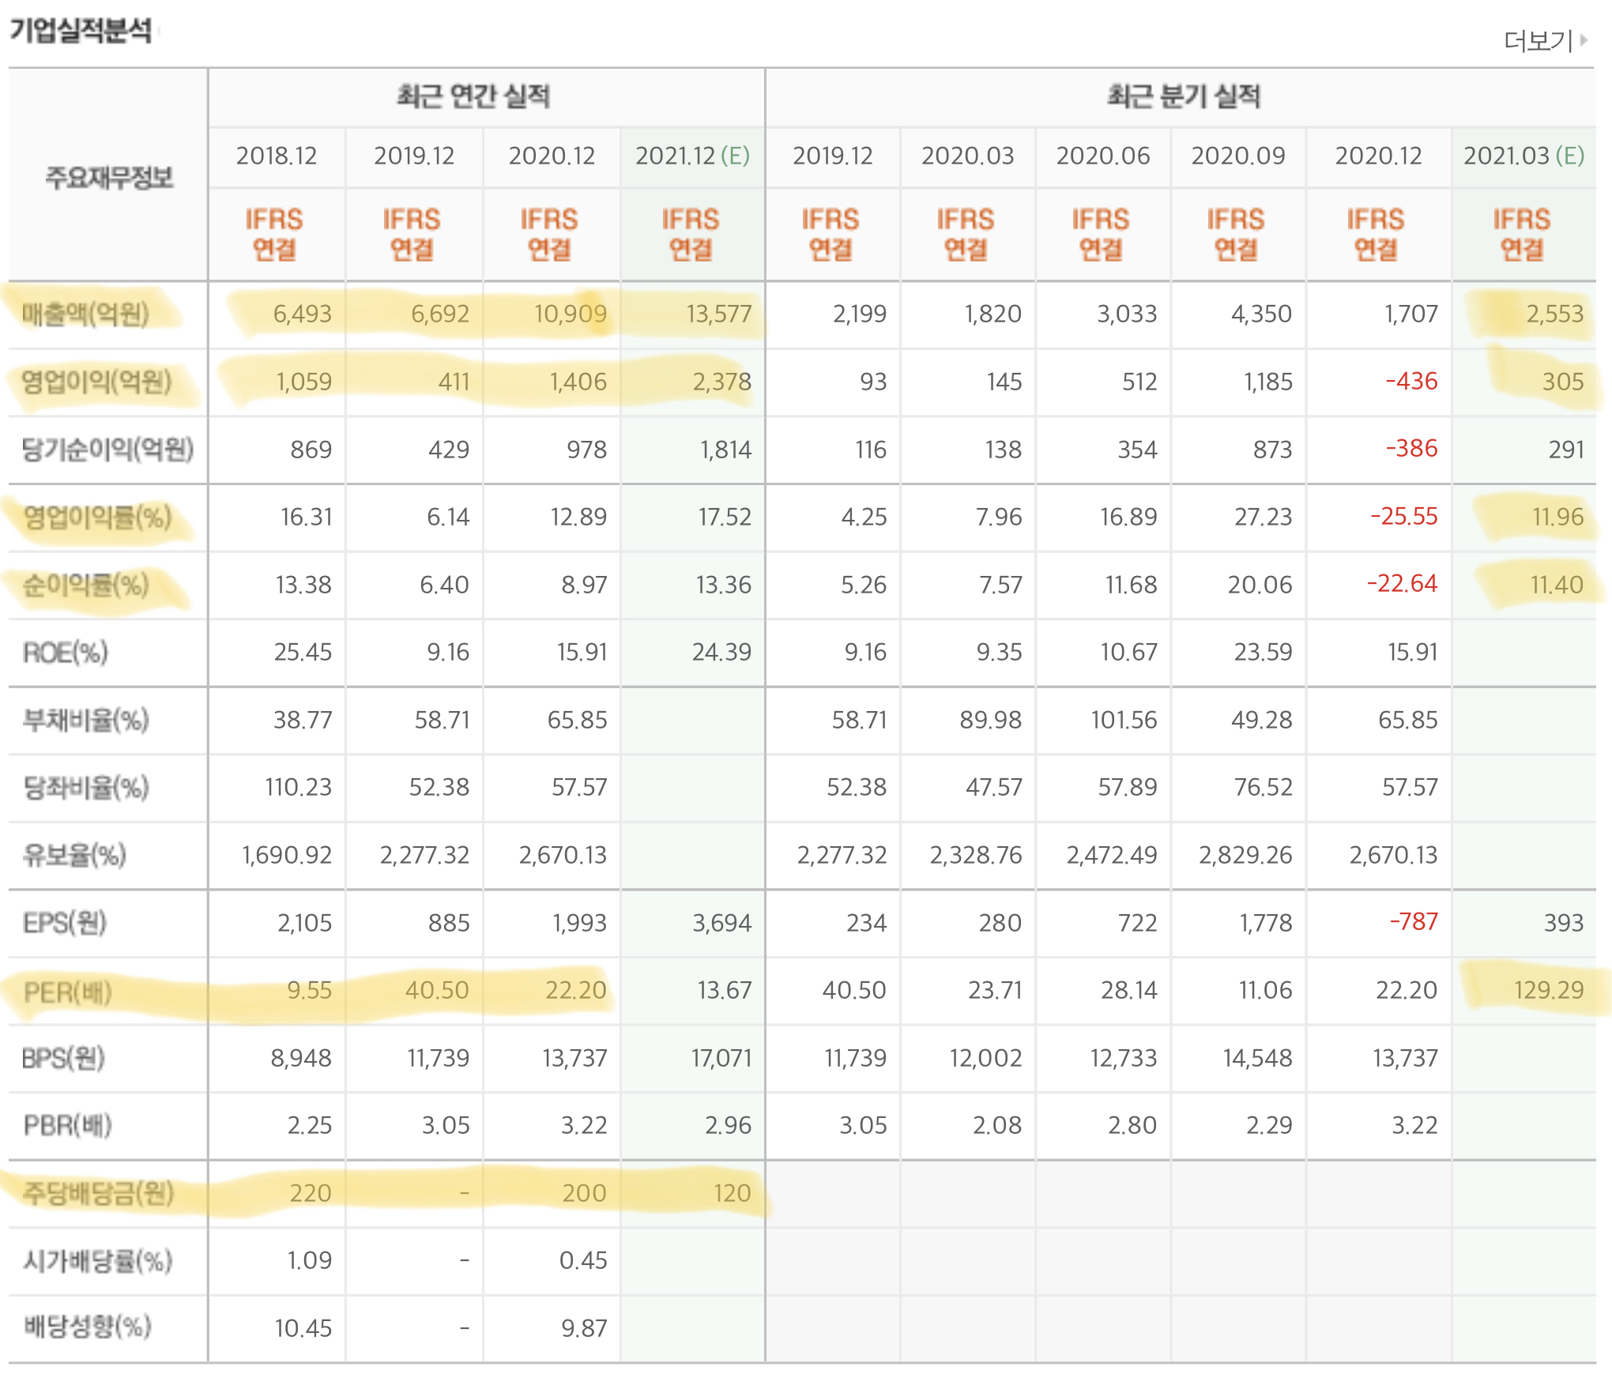Viewport: 1612px width, 1374px height.
Task: Click the 220 dividend per share value
Action: pyautogui.click(x=311, y=1194)
